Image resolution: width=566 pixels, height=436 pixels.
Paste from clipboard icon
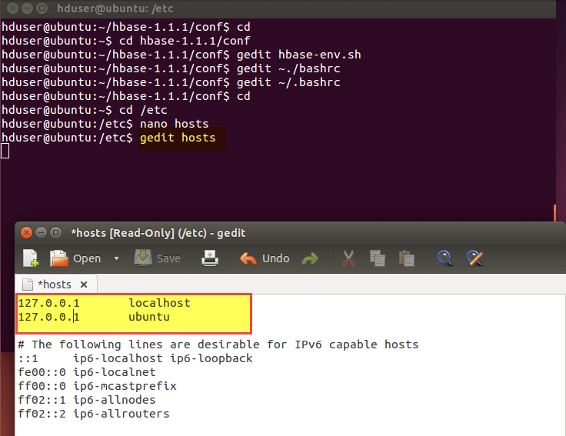tap(407, 258)
